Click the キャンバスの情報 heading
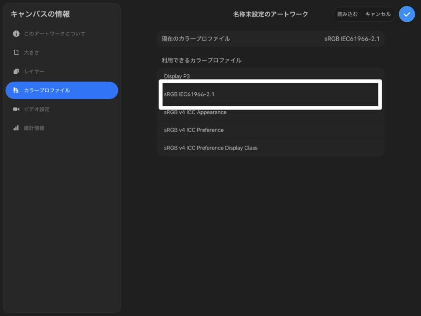The image size is (421, 316). coord(41,14)
